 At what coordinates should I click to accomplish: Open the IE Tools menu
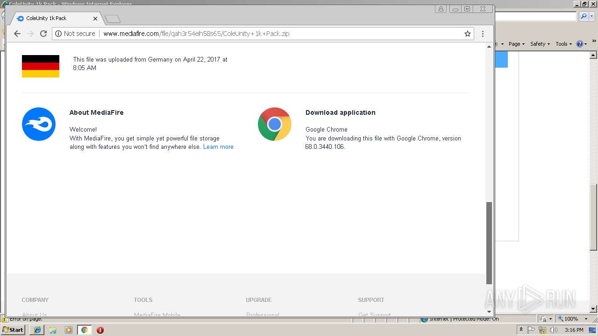[563, 44]
